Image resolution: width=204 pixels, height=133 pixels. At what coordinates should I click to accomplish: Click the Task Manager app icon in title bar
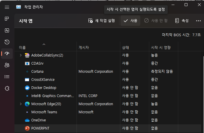(19, 7)
